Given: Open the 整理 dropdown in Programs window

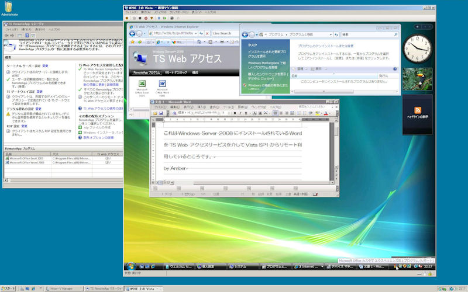Looking at the screenshot, I should point(300,69).
